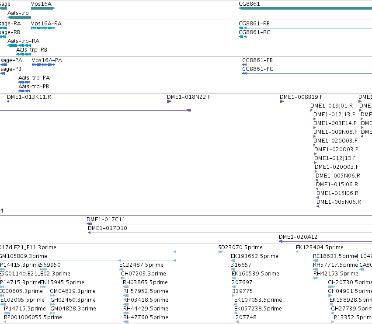Click the Aats-trp-RA transcript label
The image size is (372, 324).
(x=23, y=41)
